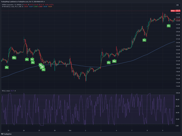Click the NVIDIA Corporation symbol legend title
This screenshot has height=136, width=182.
(x=12, y=5)
